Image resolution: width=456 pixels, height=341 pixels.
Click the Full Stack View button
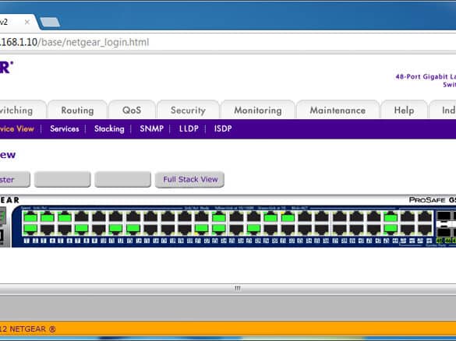coord(189,180)
